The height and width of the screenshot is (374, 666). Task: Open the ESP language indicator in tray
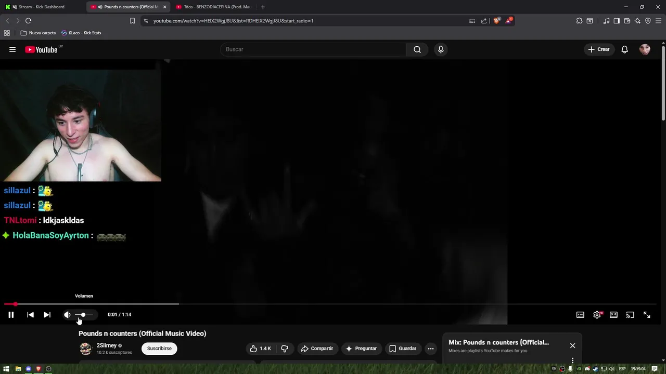pos(622,369)
